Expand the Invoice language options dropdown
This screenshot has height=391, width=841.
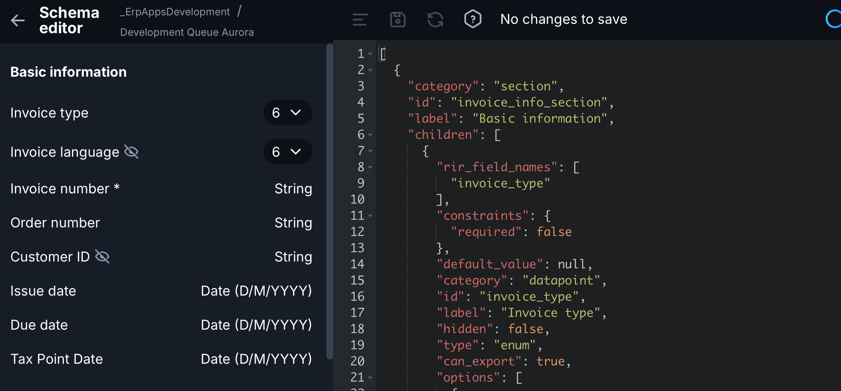[x=288, y=152]
